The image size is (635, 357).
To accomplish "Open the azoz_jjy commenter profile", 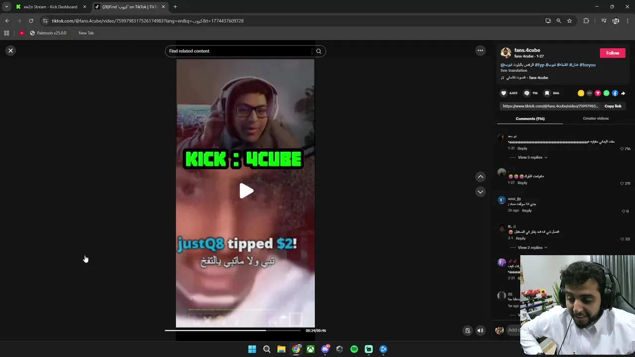I will (x=514, y=199).
